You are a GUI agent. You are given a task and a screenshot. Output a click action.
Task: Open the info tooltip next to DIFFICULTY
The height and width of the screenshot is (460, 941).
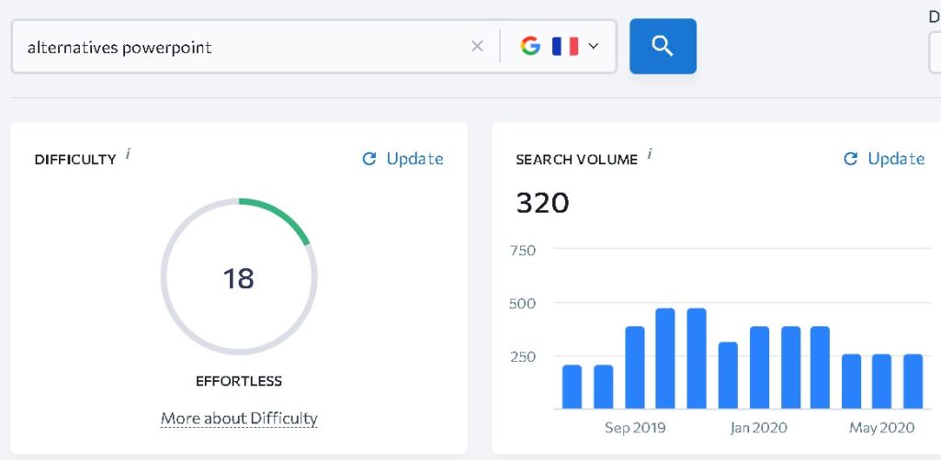click(128, 154)
